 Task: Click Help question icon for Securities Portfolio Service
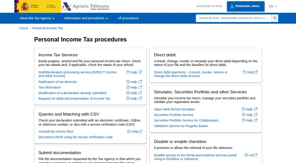243,115
